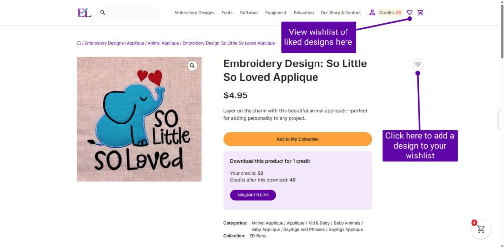Click the home breadcrumb icon
Screen dimensions: 504x248
79,43
